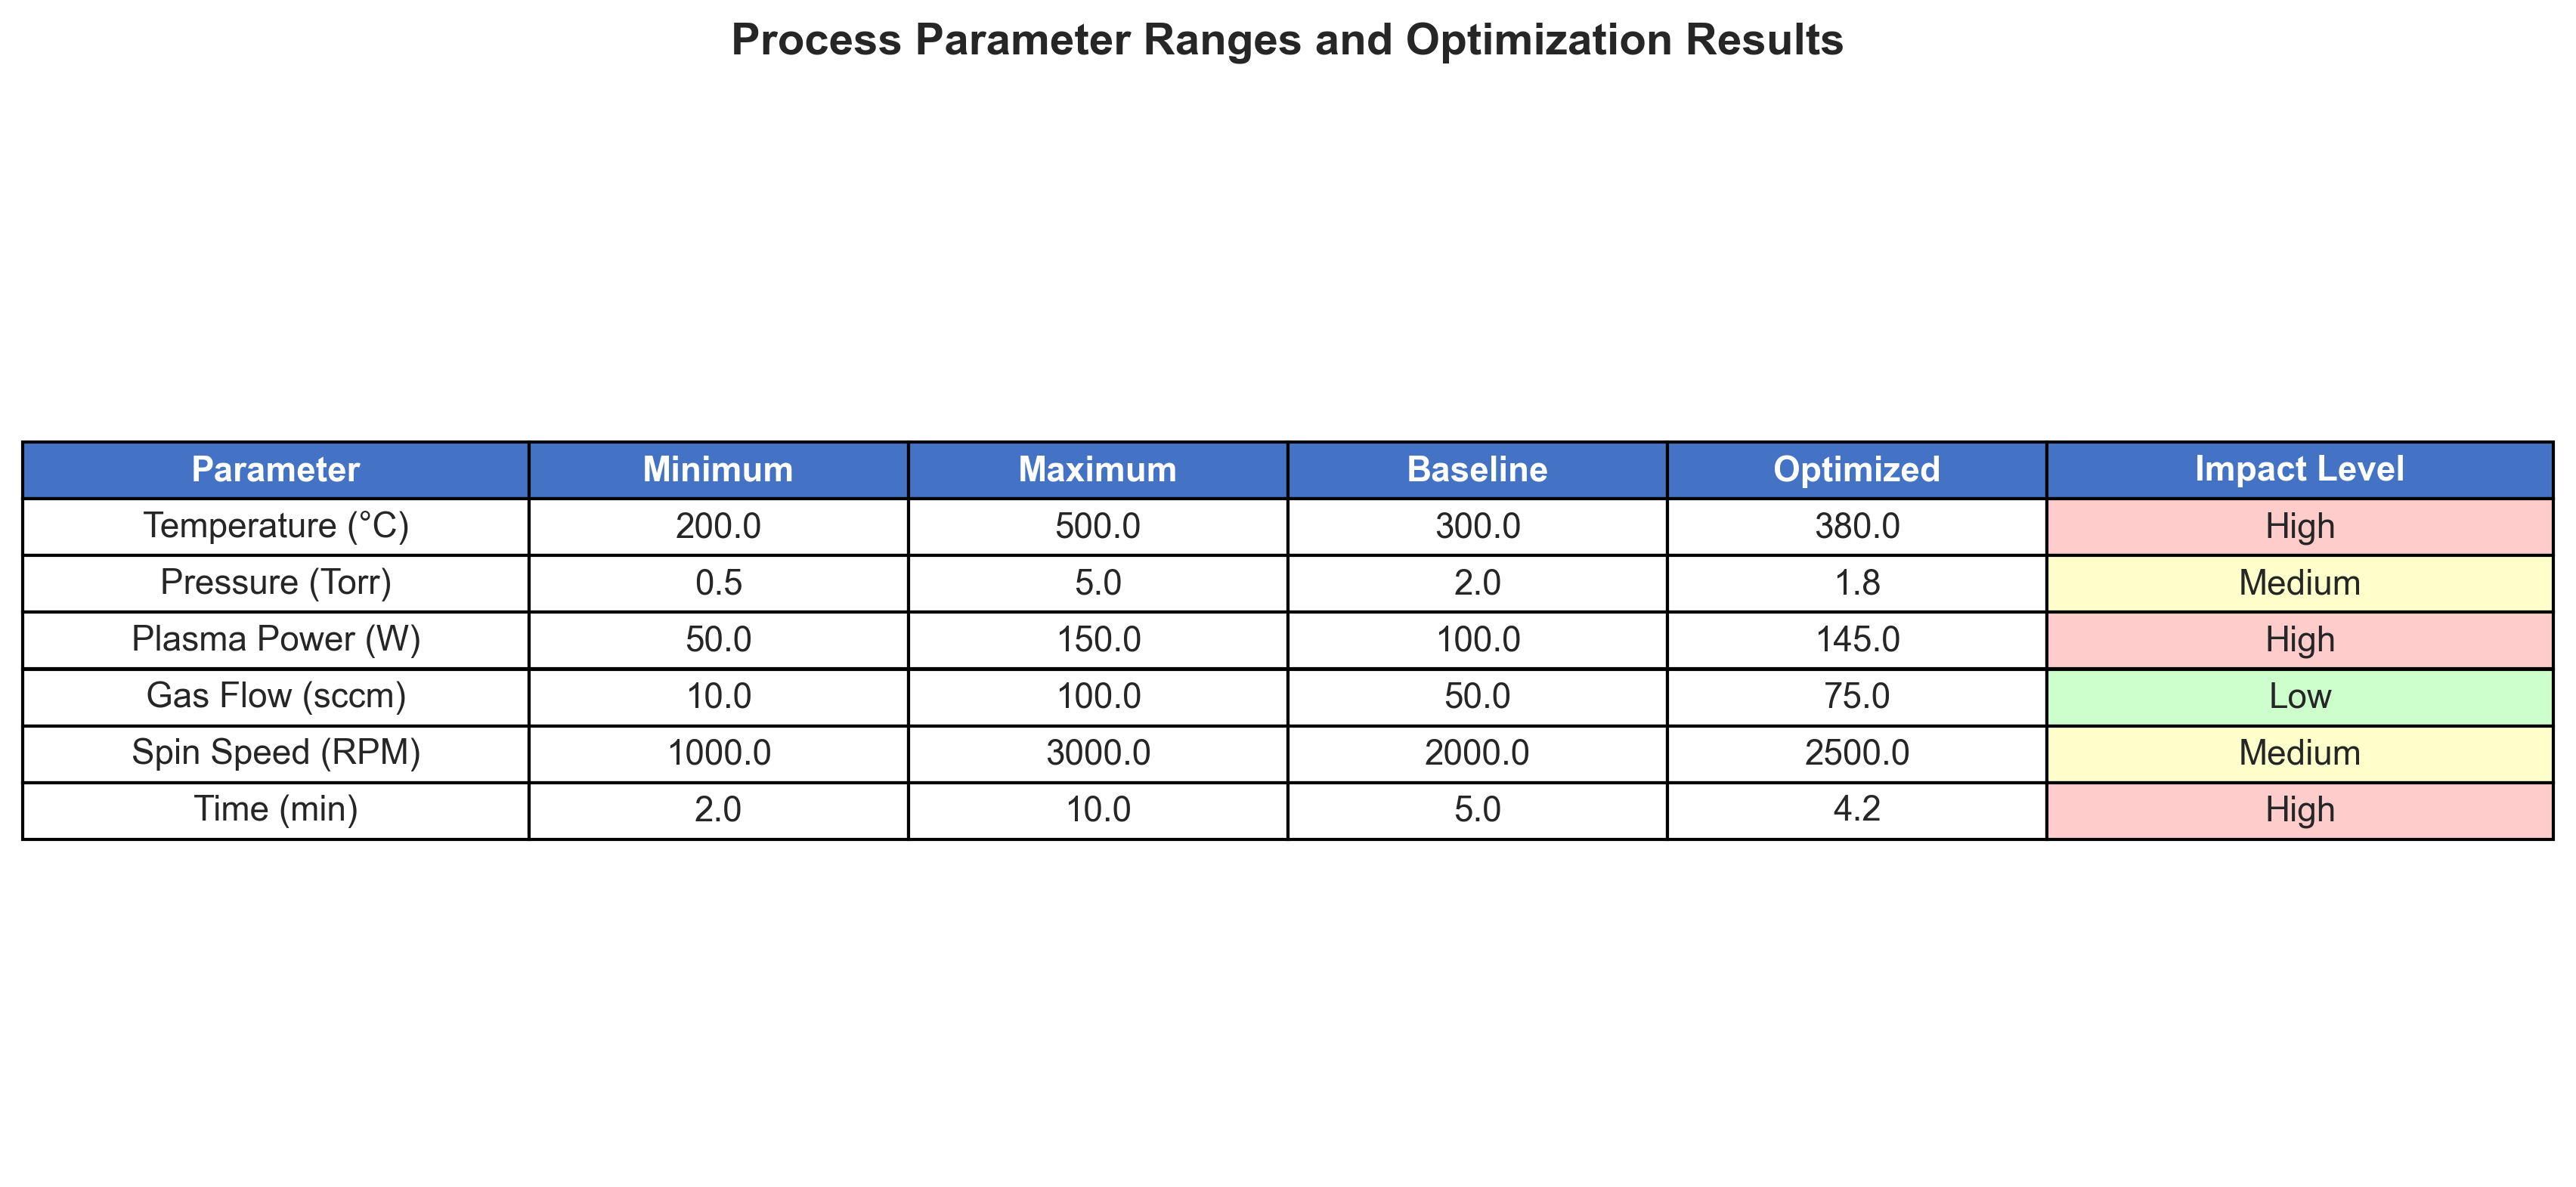The width and height of the screenshot is (2576, 1187).
Task: Select the Time (min) row label
Action: click(275, 809)
